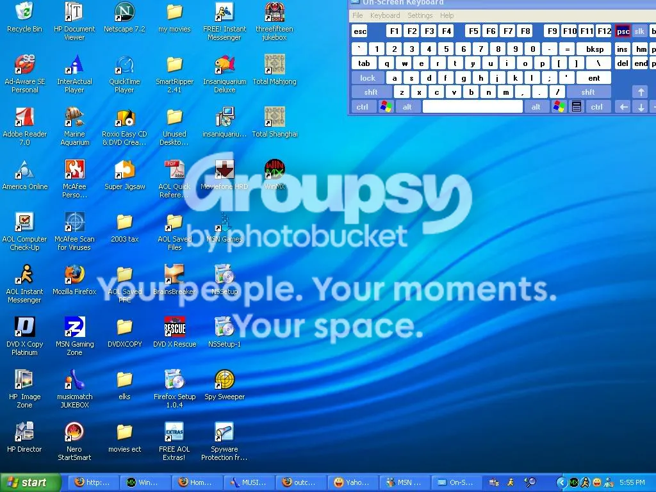Open Ad-Aware SE Personal shortcut
The height and width of the screenshot is (492, 656).
pos(25,74)
